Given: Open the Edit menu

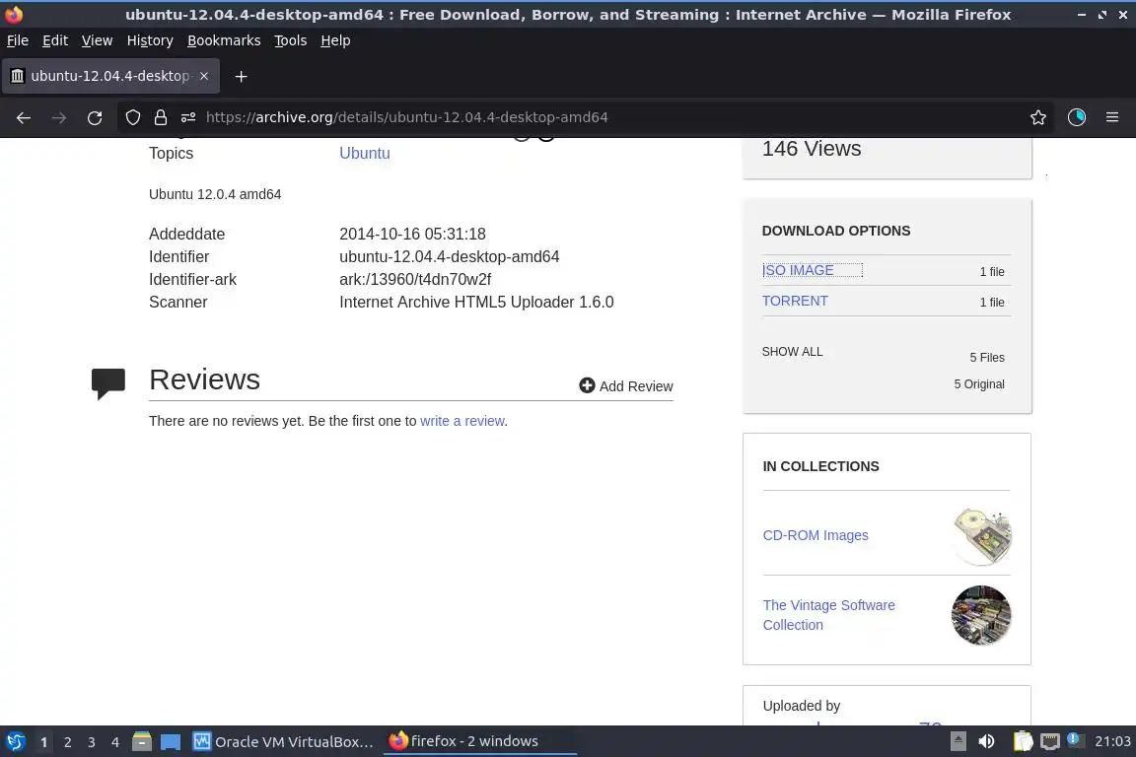Looking at the screenshot, I should pyautogui.click(x=55, y=40).
